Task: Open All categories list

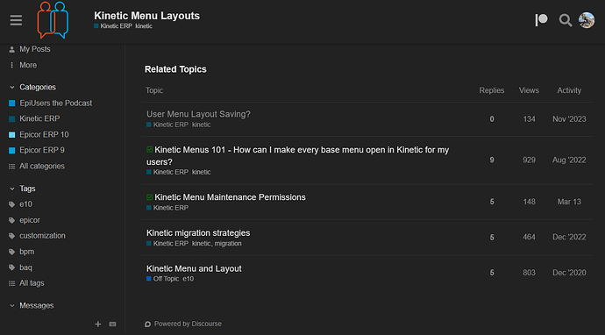Action: [42, 166]
